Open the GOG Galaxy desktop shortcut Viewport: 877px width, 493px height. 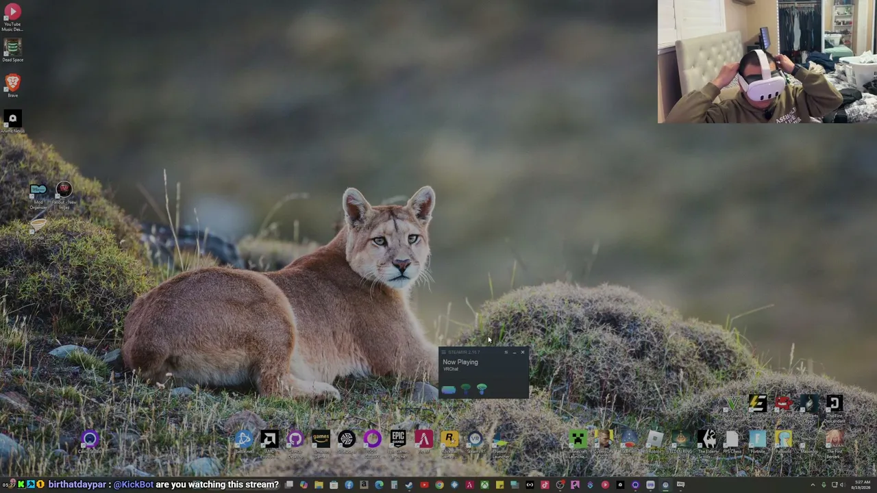[x=372, y=444]
